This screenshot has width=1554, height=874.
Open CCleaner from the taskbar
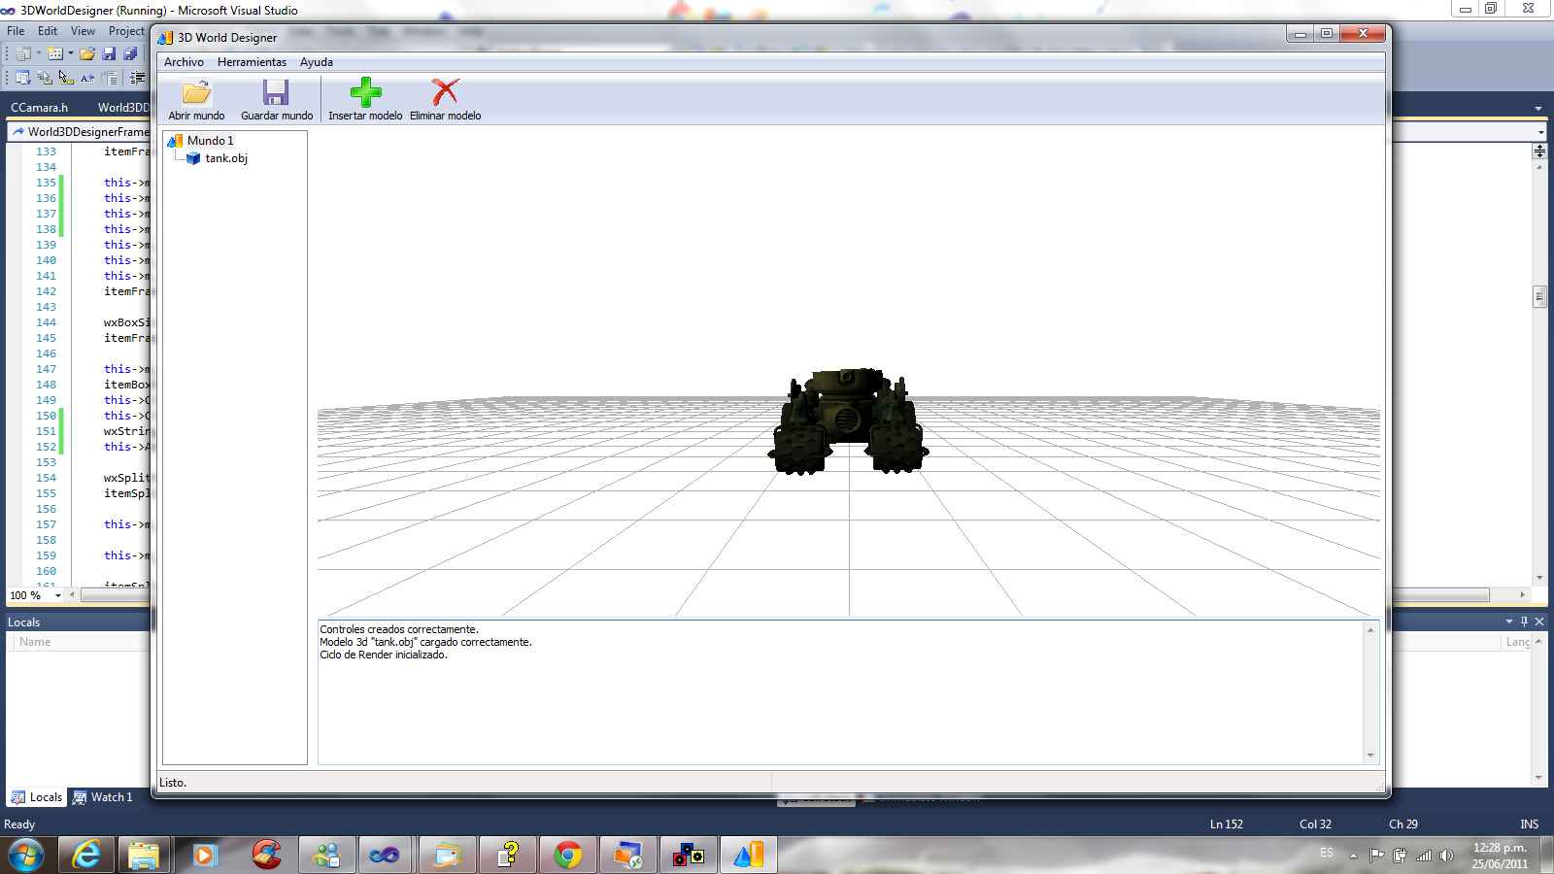point(265,856)
